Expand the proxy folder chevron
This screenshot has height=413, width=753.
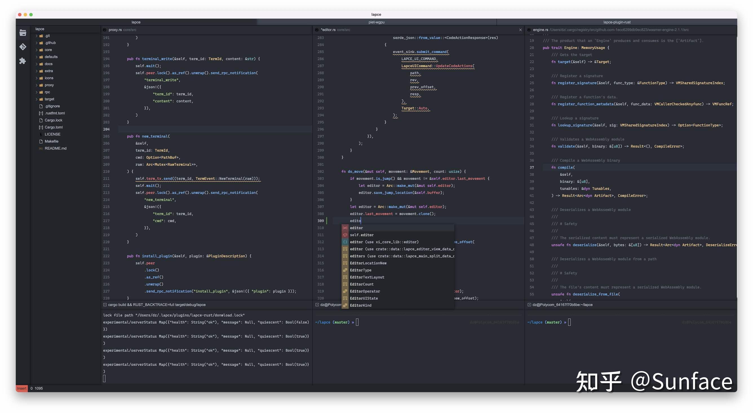(x=37, y=85)
